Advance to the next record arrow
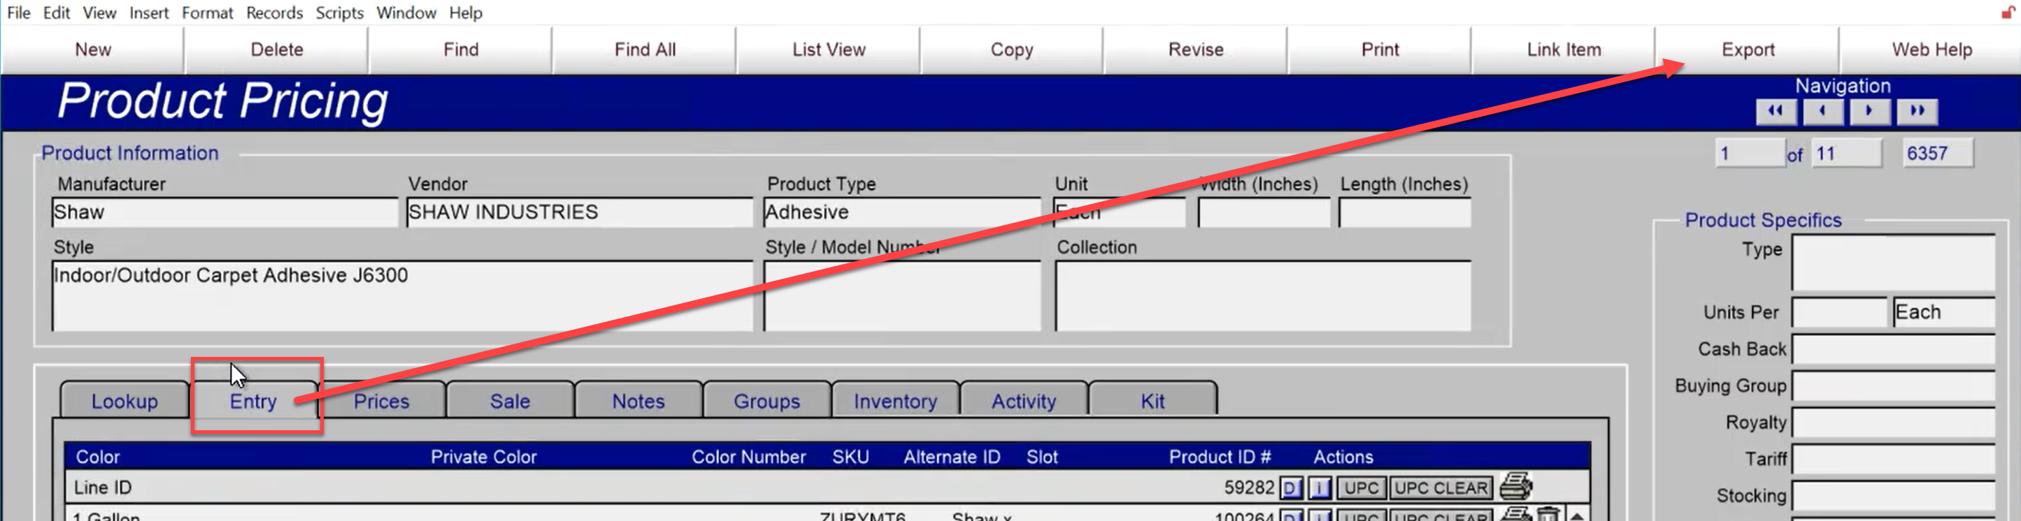 pos(1869,111)
